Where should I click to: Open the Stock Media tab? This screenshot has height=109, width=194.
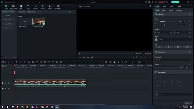(13, 7)
